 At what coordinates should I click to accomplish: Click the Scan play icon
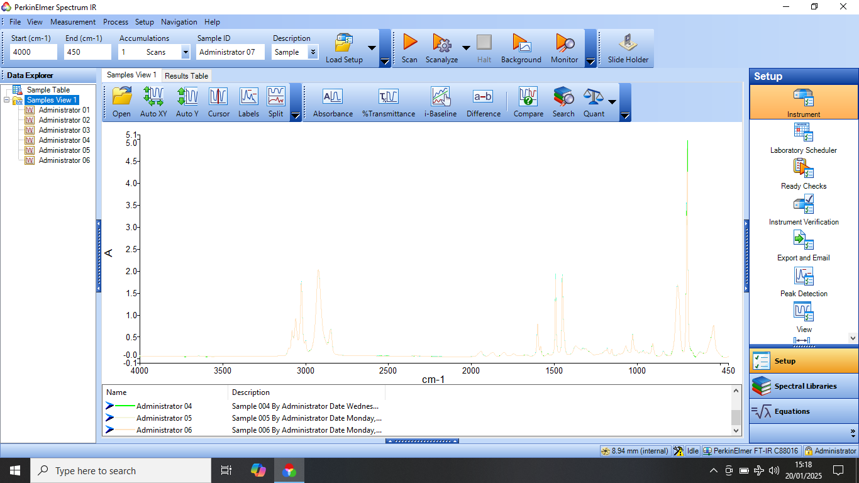tap(409, 43)
